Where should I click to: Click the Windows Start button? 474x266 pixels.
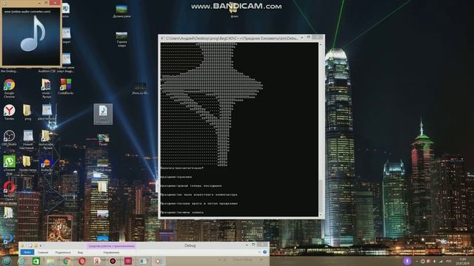coord(7,261)
